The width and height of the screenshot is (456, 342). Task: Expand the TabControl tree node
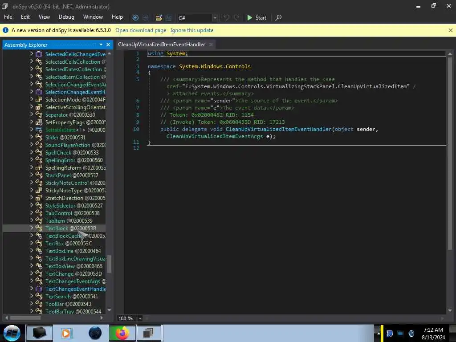point(32,213)
